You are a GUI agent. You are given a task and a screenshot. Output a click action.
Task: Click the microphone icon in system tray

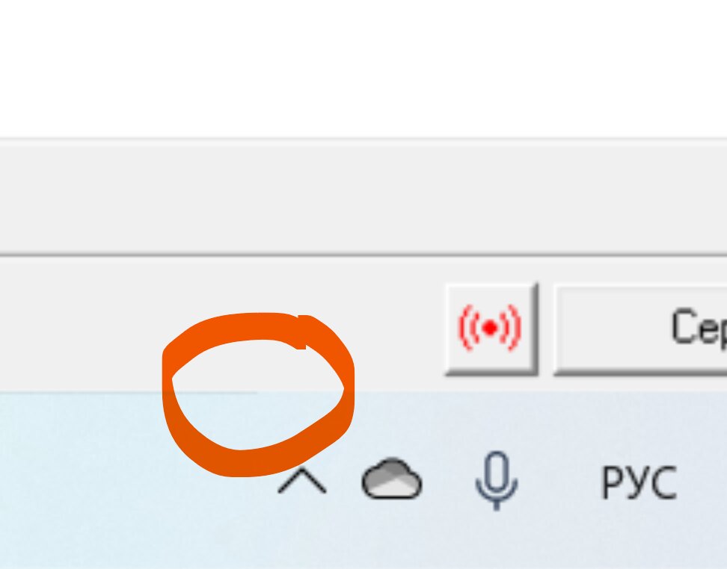(497, 481)
